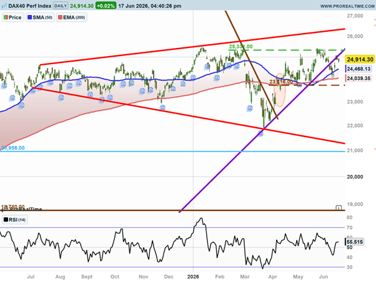376x281 pixels.
Task: Click the chart icon beside DAX40 Perf Index
Action: point(4,6)
